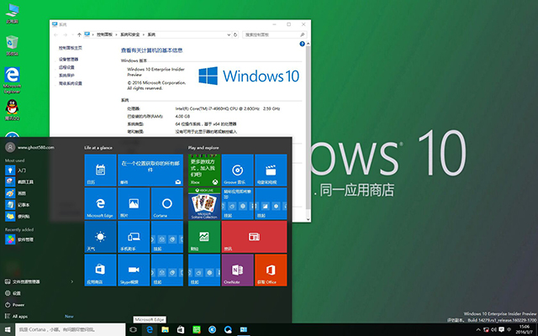Open the weather (天气) tile
The width and height of the screenshot is (538, 336).
[x=100, y=238]
